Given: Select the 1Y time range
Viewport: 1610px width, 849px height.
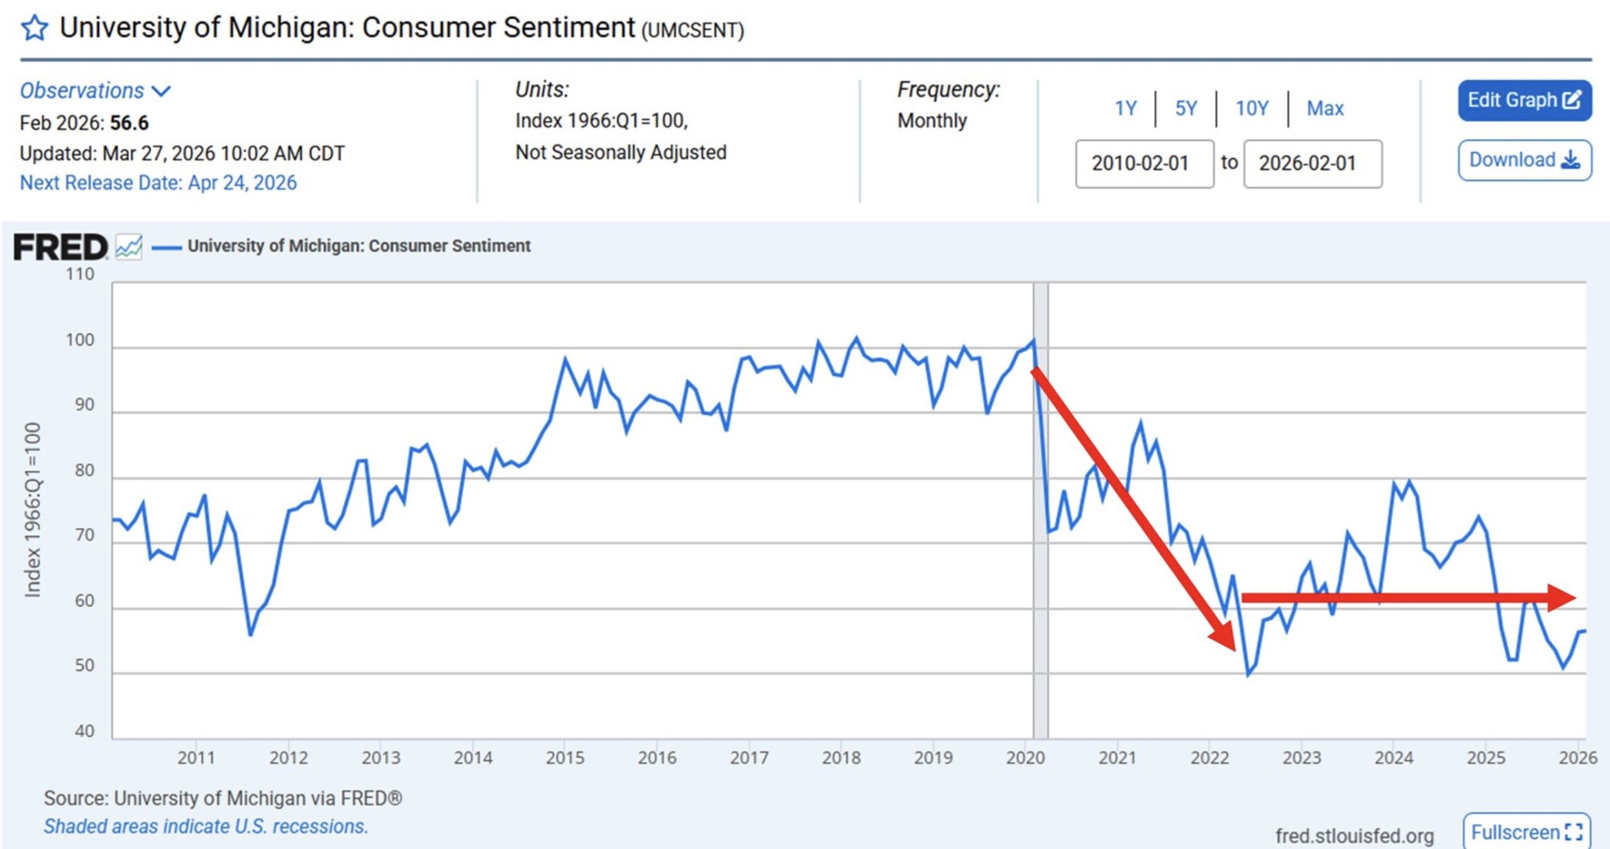Looking at the screenshot, I should click(1126, 108).
